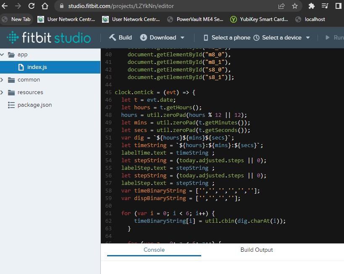Open the Download dropdown arrow
The image size is (344, 274).
[x=182, y=38]
